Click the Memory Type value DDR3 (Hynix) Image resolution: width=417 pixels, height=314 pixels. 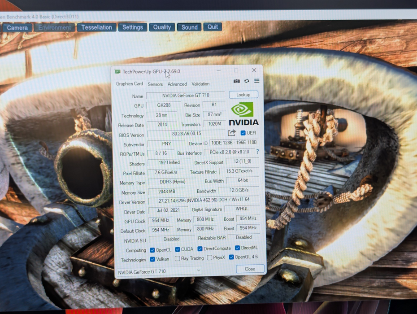click(x=172, y=182)
